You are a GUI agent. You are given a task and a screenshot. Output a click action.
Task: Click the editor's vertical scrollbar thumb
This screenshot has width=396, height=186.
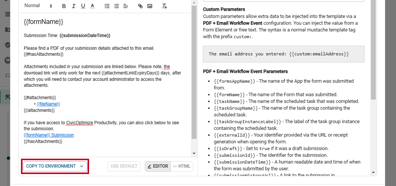coord(194,72)
